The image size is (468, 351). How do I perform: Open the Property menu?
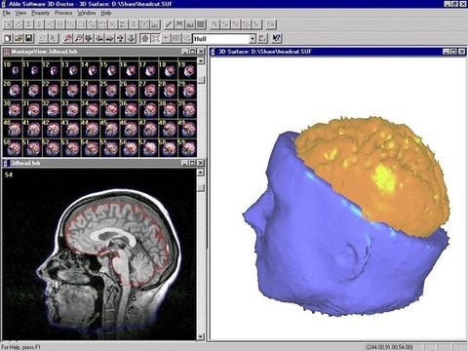(x=40, y=13)
